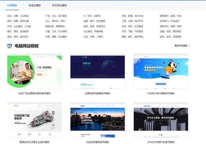Open the 休闲、娱乐、生活服务 category
This screenshot has height=144, width=206.
132,26
